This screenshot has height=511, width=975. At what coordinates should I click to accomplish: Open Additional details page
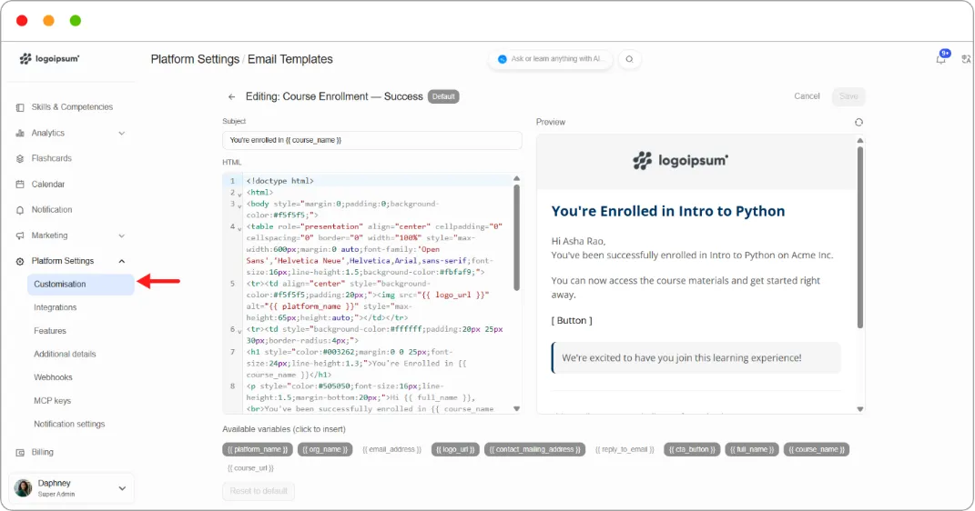tap(65, 354)
